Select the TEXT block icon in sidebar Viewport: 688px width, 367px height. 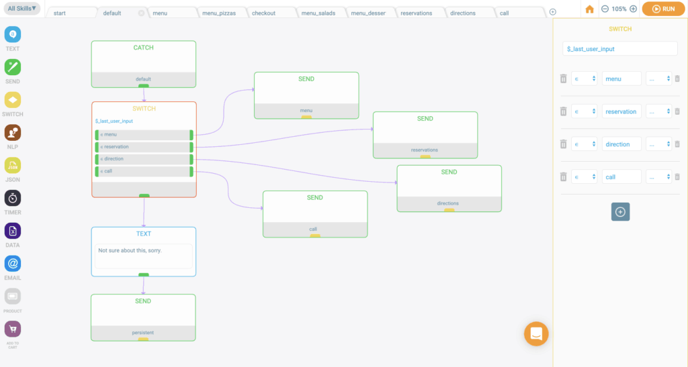pyautogui.click(x=13, y=34)
